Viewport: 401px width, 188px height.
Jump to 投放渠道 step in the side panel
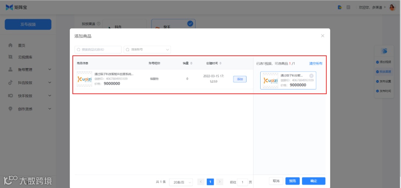pyautogui.click(x=384, y=72)
